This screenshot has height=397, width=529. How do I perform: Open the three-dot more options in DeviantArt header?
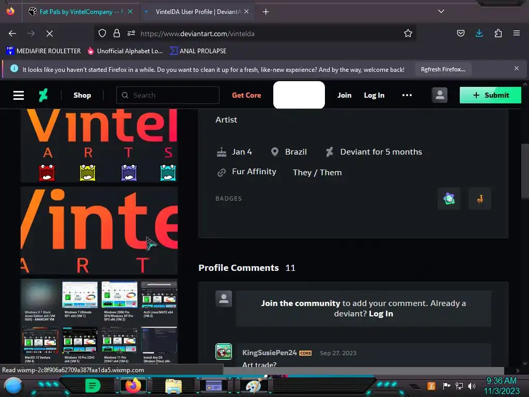tap(407, 95)
